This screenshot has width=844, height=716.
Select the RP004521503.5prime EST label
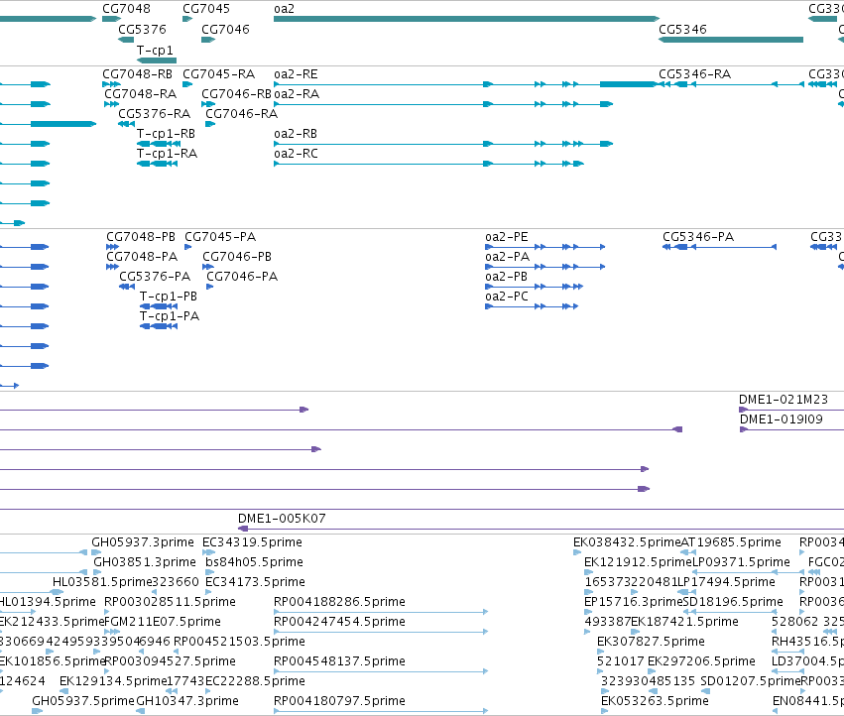(x=239, y=642)
